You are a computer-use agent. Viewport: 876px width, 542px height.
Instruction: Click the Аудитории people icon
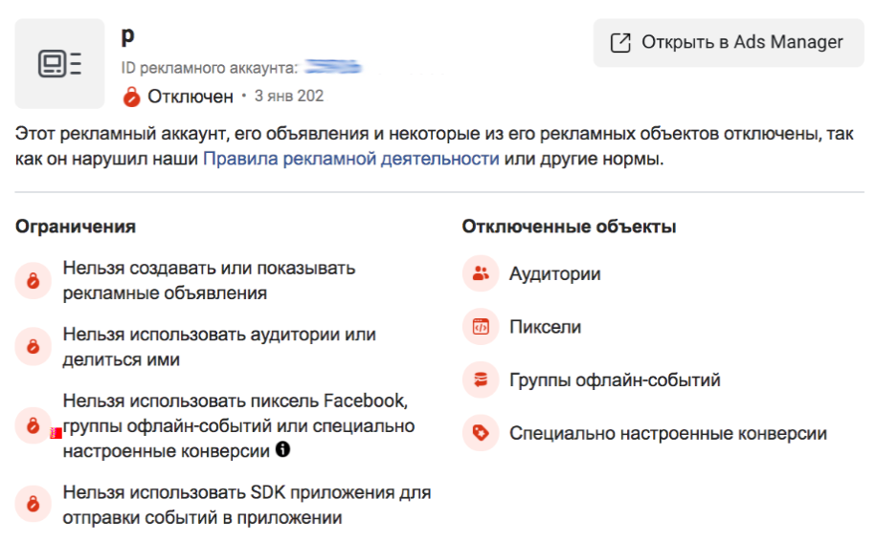[x=481, y=274]
